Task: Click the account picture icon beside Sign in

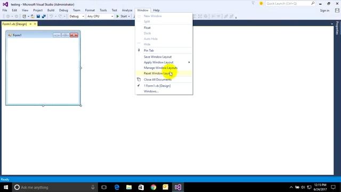Action: pos(337,11)
